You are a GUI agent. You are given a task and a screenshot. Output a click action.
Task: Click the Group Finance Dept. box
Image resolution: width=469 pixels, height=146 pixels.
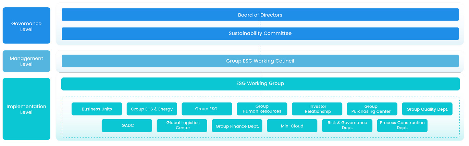(x=237, y=126)
